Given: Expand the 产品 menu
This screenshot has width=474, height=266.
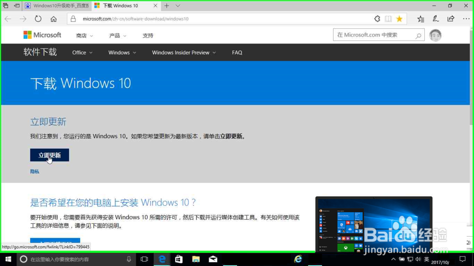Looking at the screenshot, I should point(118,35).
